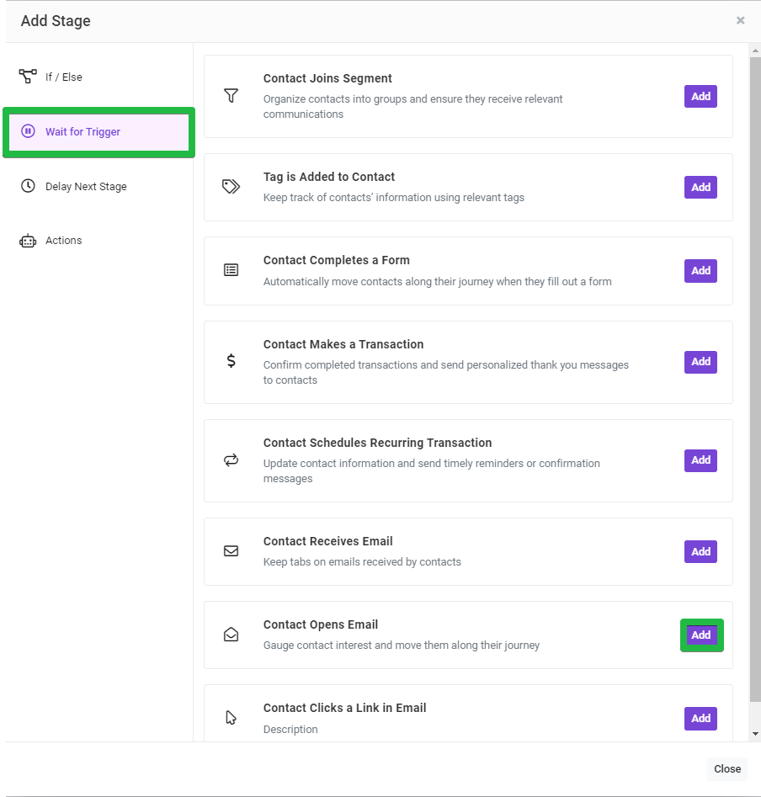Add the Contact Opens Email trigger
Image resolution: width=761 pixels, height=797 pixels.
[700, 635]
